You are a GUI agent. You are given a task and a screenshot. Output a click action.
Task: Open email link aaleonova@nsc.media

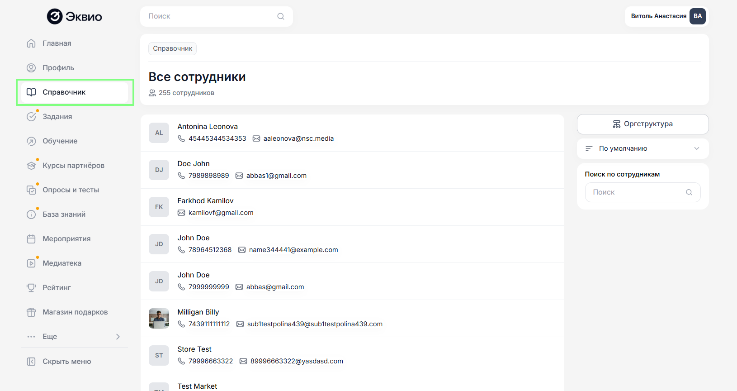click(x=298, y=138)
